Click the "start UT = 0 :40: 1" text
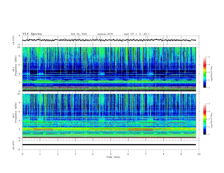The width and height of the screenshot is (224, 173). point(137,34)
